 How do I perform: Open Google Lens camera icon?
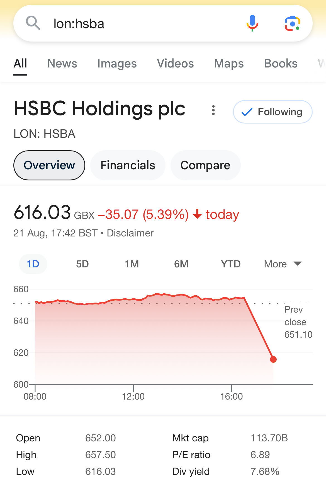click(x=293, y=23)
